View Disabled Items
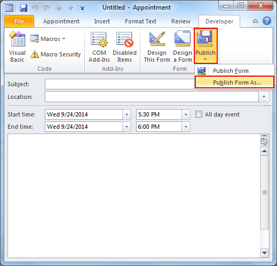 [x=124, y=47]
